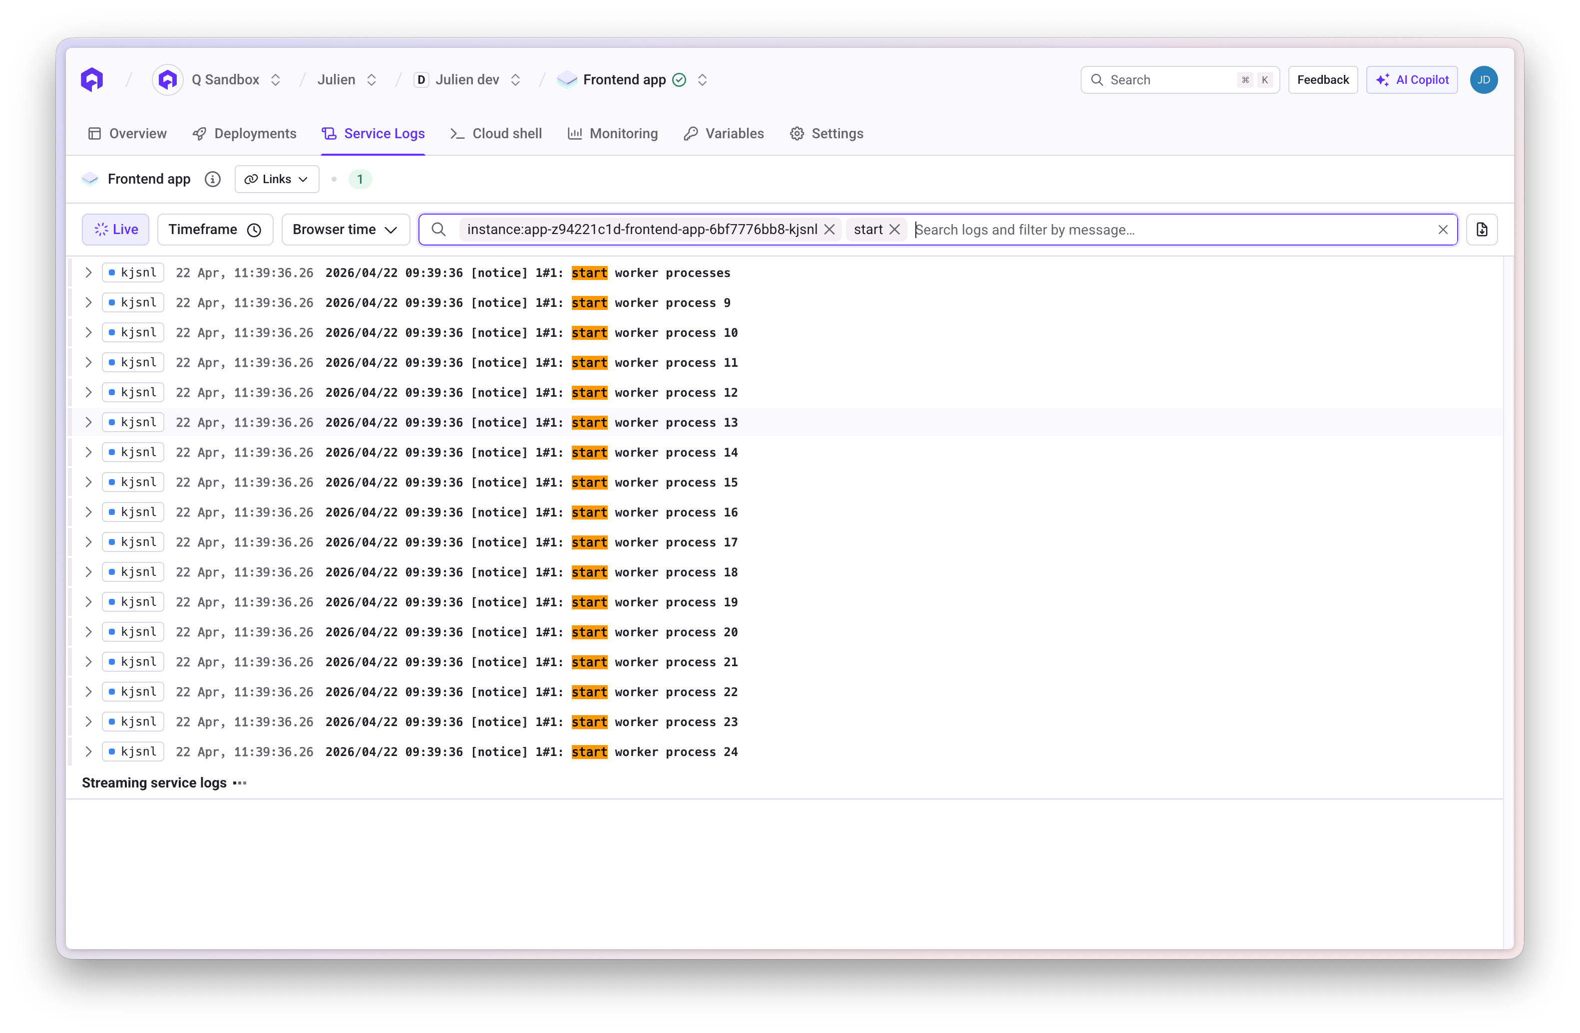Click the Deployments rocket icon
Viewport: 1580px width, 1033px height.
coord(199,133)
